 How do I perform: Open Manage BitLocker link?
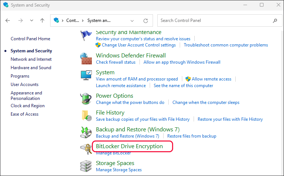click(113, 153)
